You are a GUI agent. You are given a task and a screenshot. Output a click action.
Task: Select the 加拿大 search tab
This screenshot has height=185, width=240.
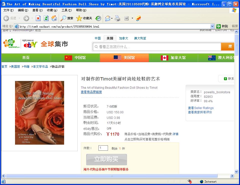pos(124,38)
